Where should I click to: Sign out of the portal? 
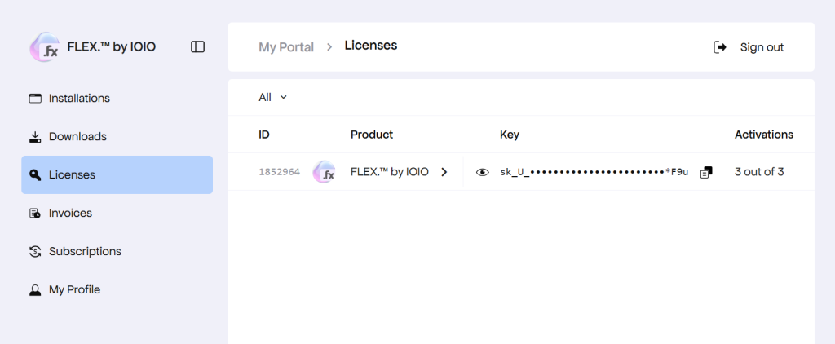tap(749, 47)
